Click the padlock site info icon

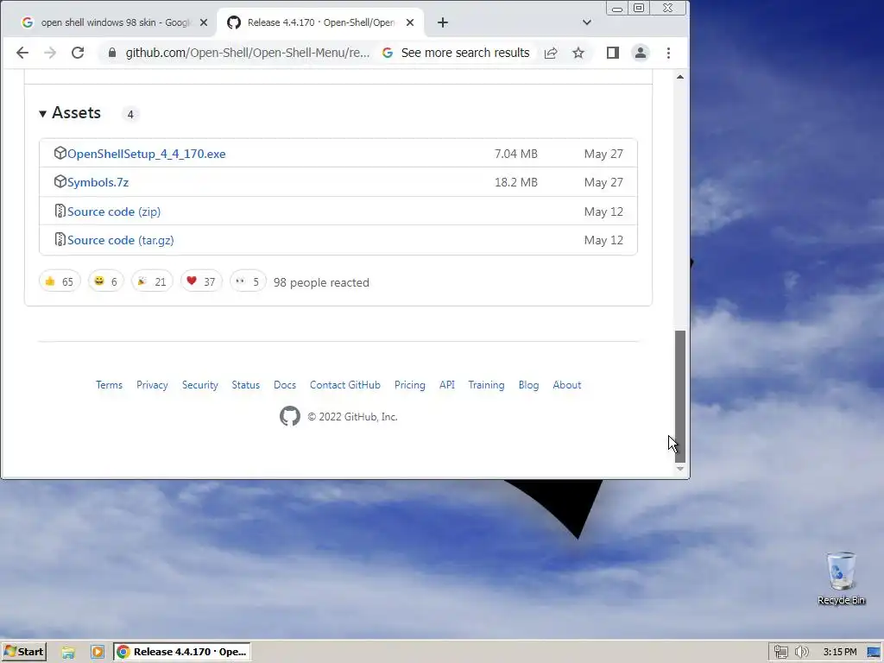point(112,53)
